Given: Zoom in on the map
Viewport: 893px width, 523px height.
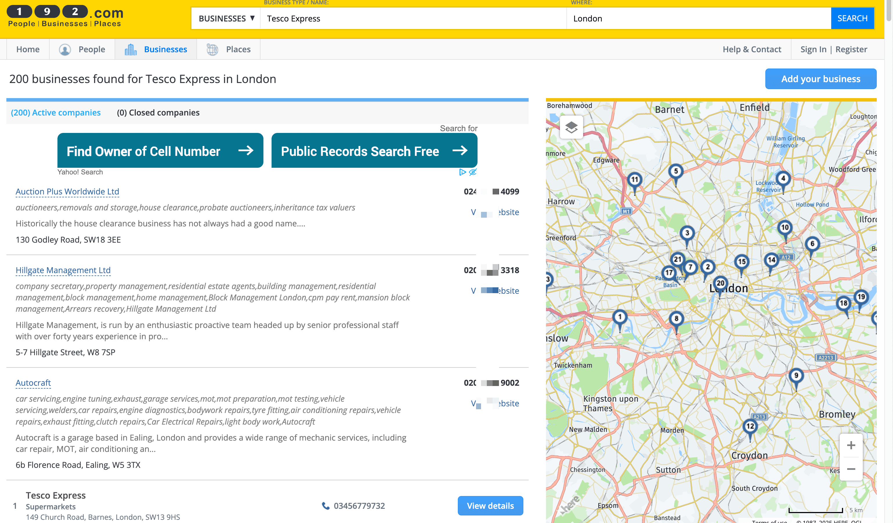Looking at the screenshot, I should pos(851,445).
